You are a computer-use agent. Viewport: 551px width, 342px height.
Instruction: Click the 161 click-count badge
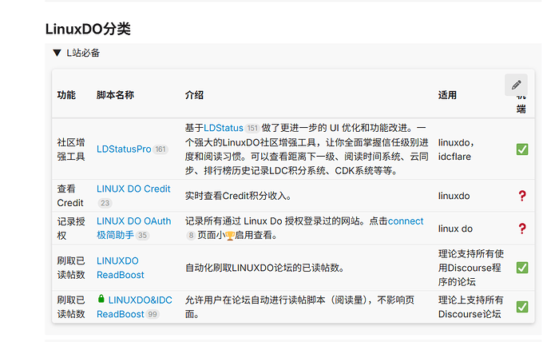coord(161,149)
